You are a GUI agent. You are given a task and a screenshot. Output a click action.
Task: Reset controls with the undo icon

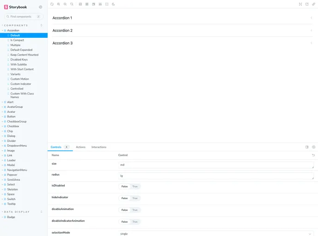[x=313, y=155]
